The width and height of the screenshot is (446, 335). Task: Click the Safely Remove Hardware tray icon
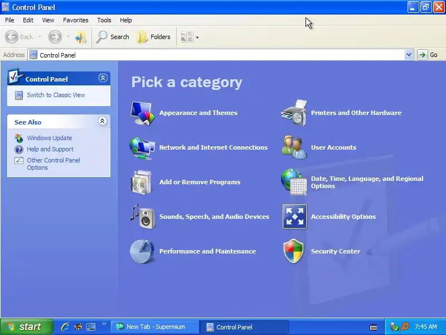[394, 327]
